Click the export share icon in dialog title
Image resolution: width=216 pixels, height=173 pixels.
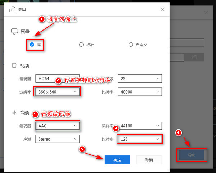tap(12, 9)
